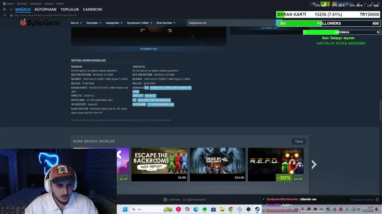
Task: Show next similar products with right arrow
Action: click(314, 164)
